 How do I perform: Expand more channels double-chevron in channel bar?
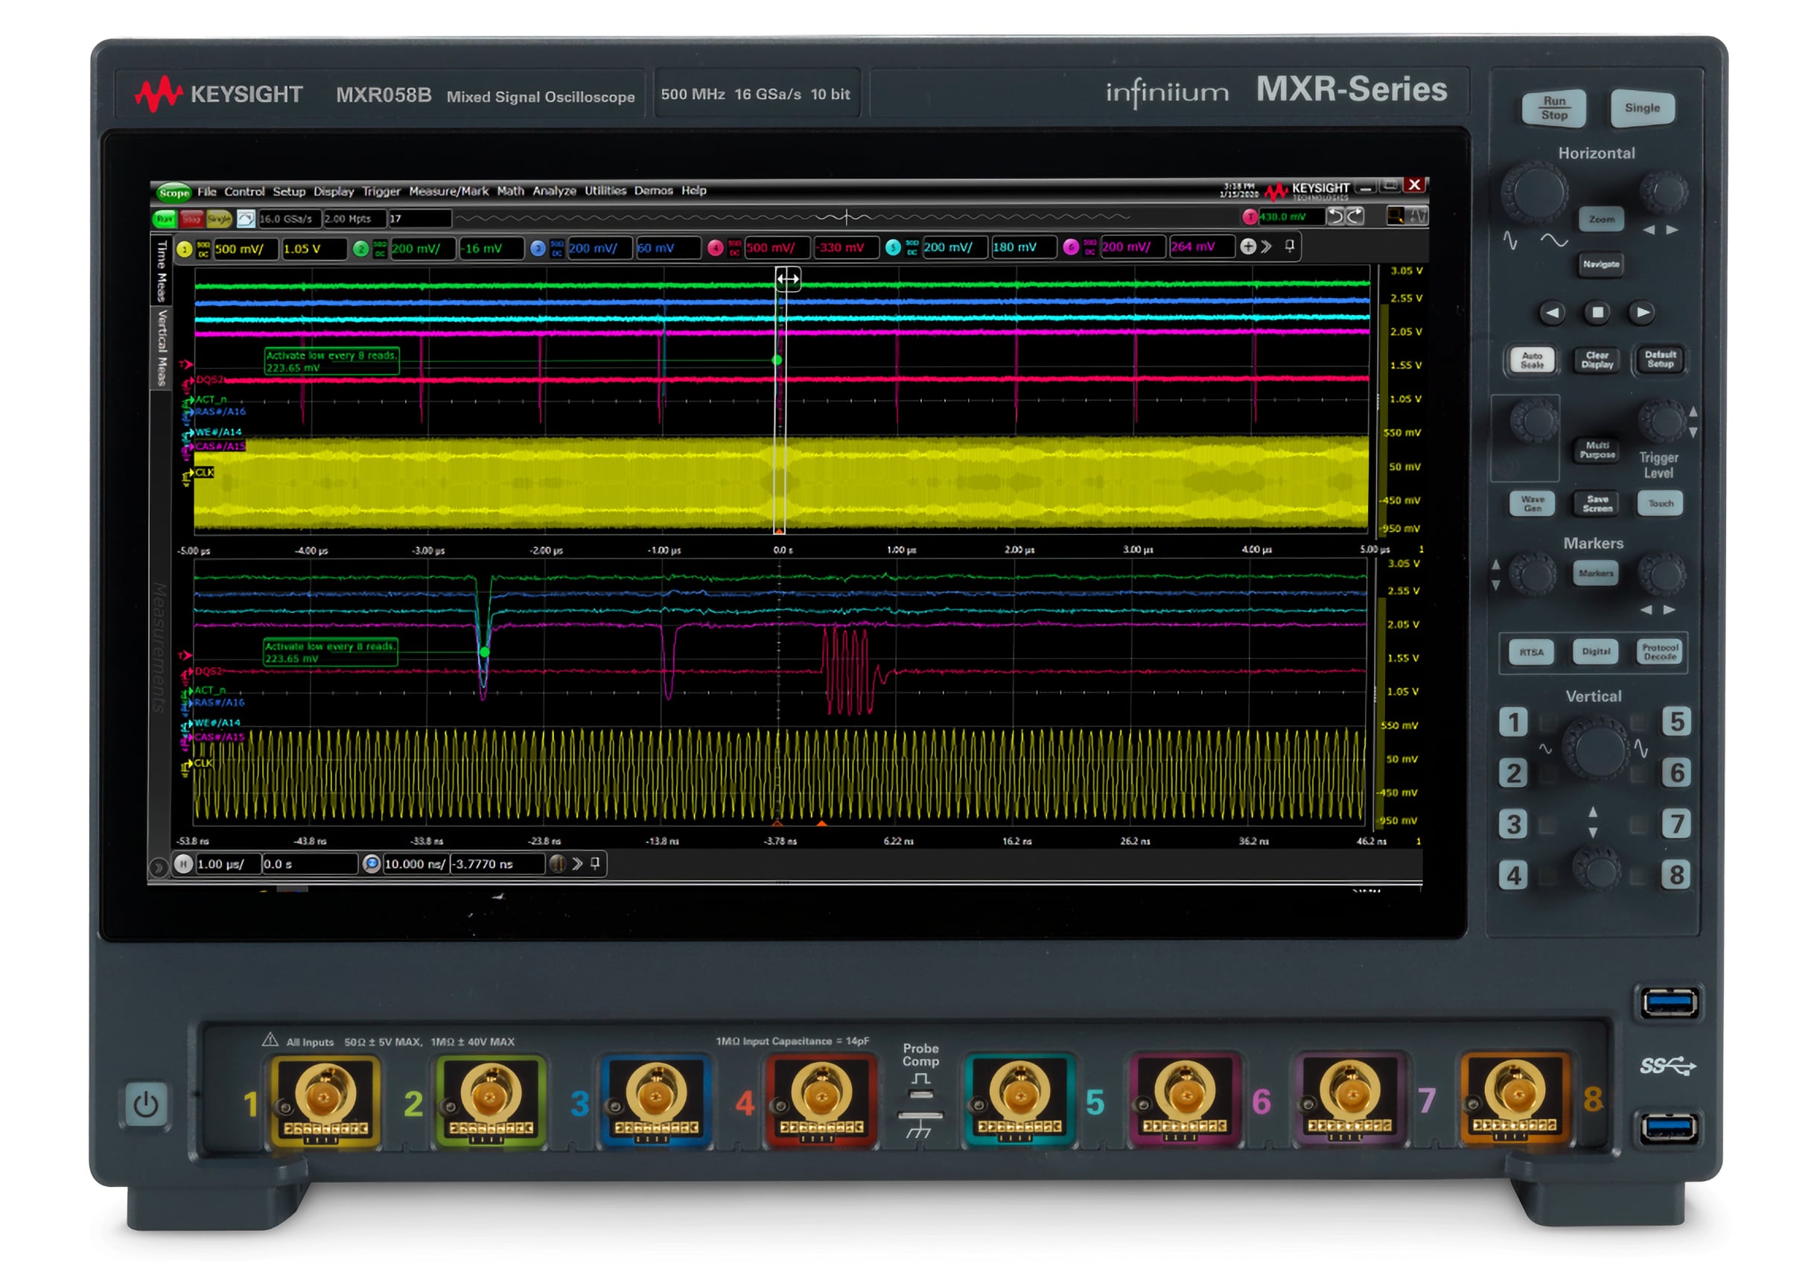pyautogui.click(x=1266, y=247)
